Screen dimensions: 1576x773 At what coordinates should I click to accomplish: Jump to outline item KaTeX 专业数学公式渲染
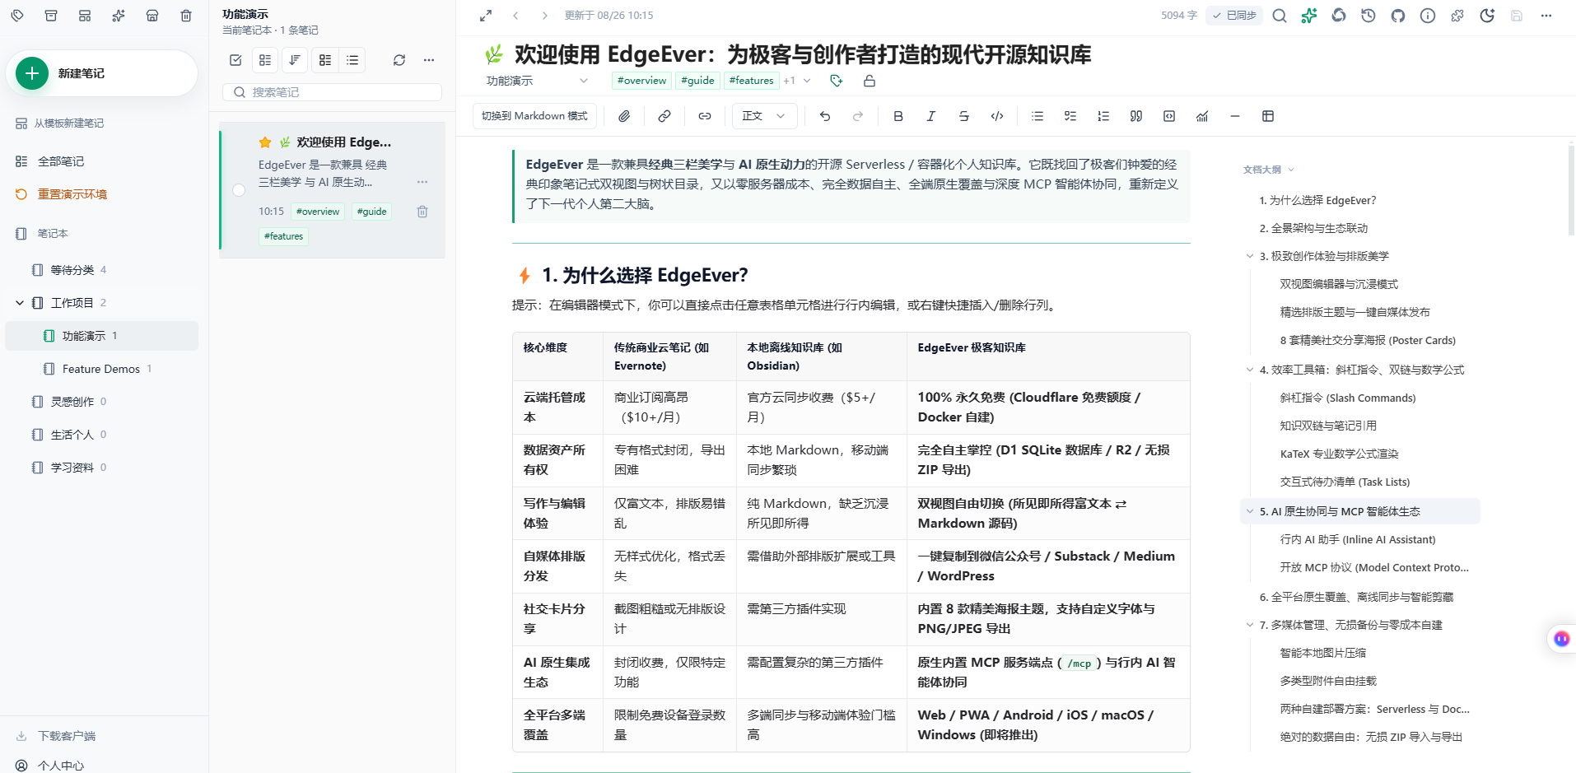pos(1339,454)
